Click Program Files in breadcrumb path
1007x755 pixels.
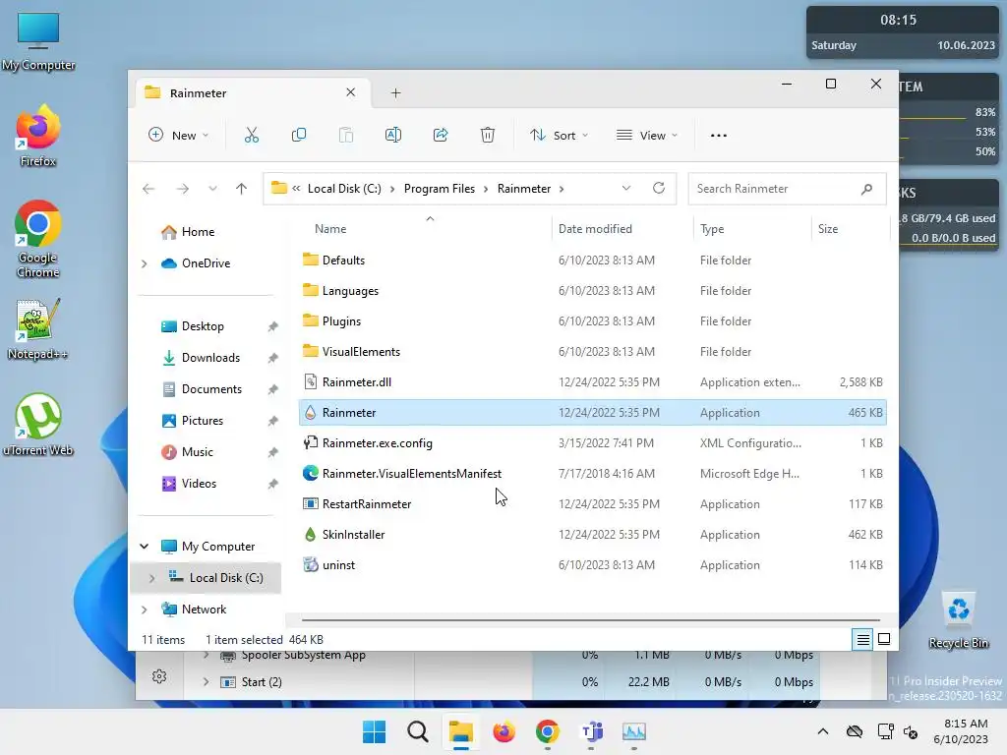440,189
